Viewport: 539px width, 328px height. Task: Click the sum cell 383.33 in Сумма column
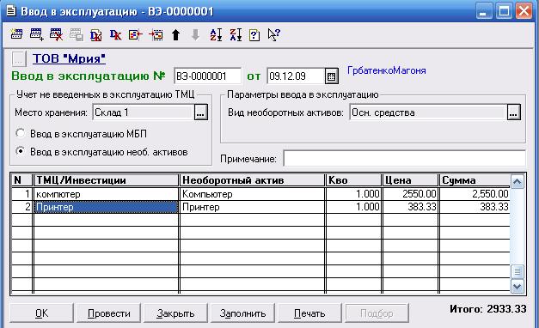(x=475, y=207)
